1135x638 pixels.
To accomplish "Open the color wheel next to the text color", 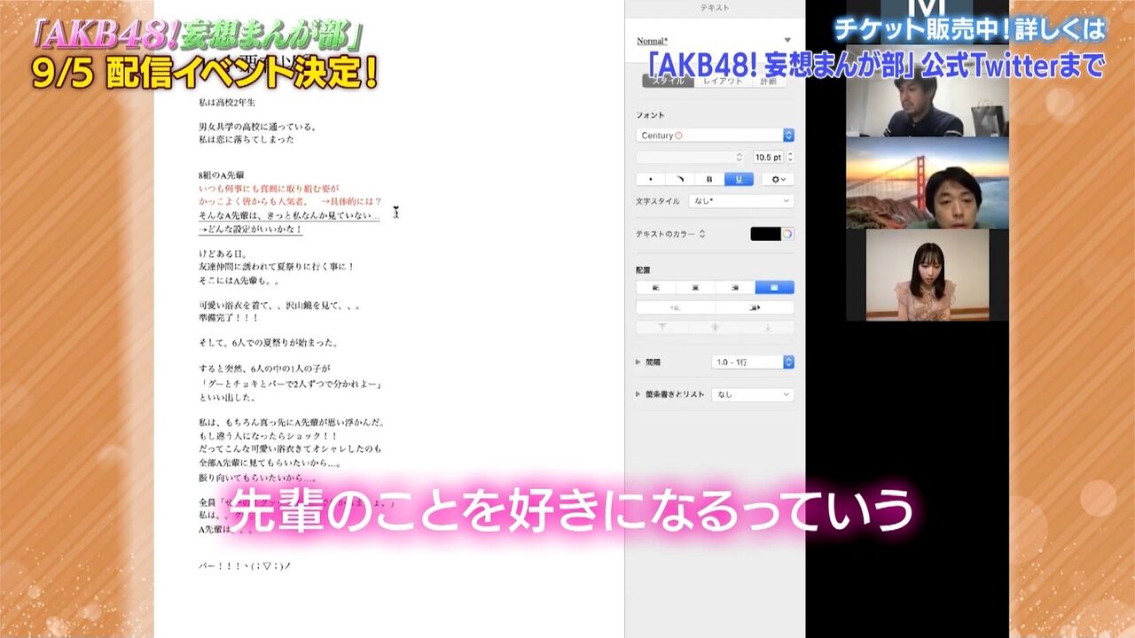I will pos(787,234).
